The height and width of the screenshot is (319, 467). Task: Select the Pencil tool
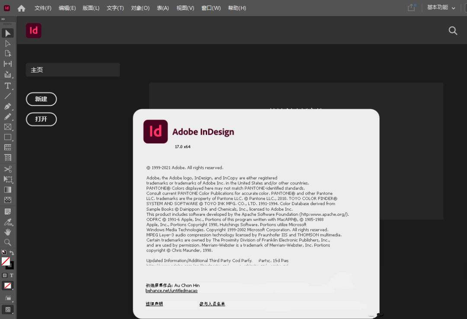click(8, 117)
